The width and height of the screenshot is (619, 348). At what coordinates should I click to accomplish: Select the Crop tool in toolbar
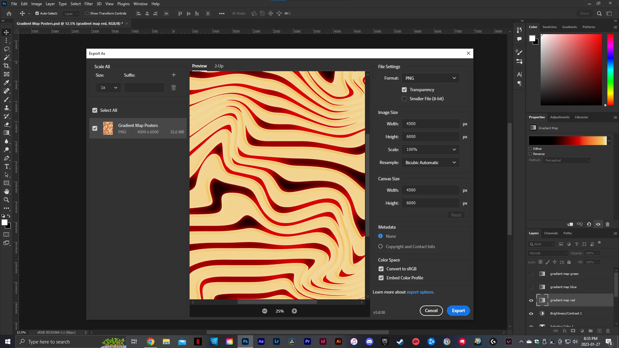[6, 66]
